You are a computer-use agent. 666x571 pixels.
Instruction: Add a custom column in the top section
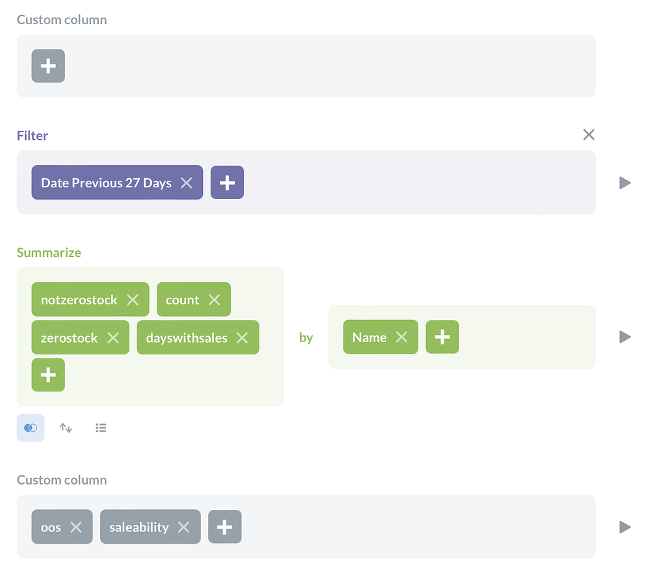coord(48,66)
